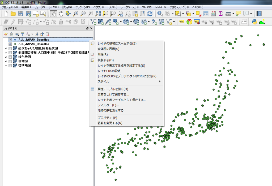272x186 pixels.
Task: Enable the 標準地図 layer checkbox
Action: tap(10, 66)
